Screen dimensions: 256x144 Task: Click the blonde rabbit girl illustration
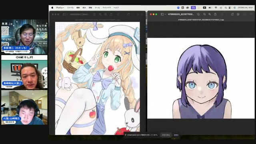pos(97,78)
